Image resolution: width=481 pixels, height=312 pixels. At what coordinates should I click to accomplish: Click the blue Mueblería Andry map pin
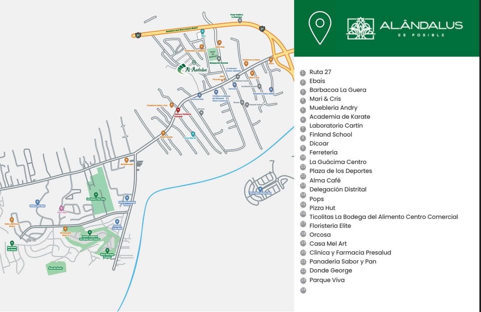click(x=271, y=90)
